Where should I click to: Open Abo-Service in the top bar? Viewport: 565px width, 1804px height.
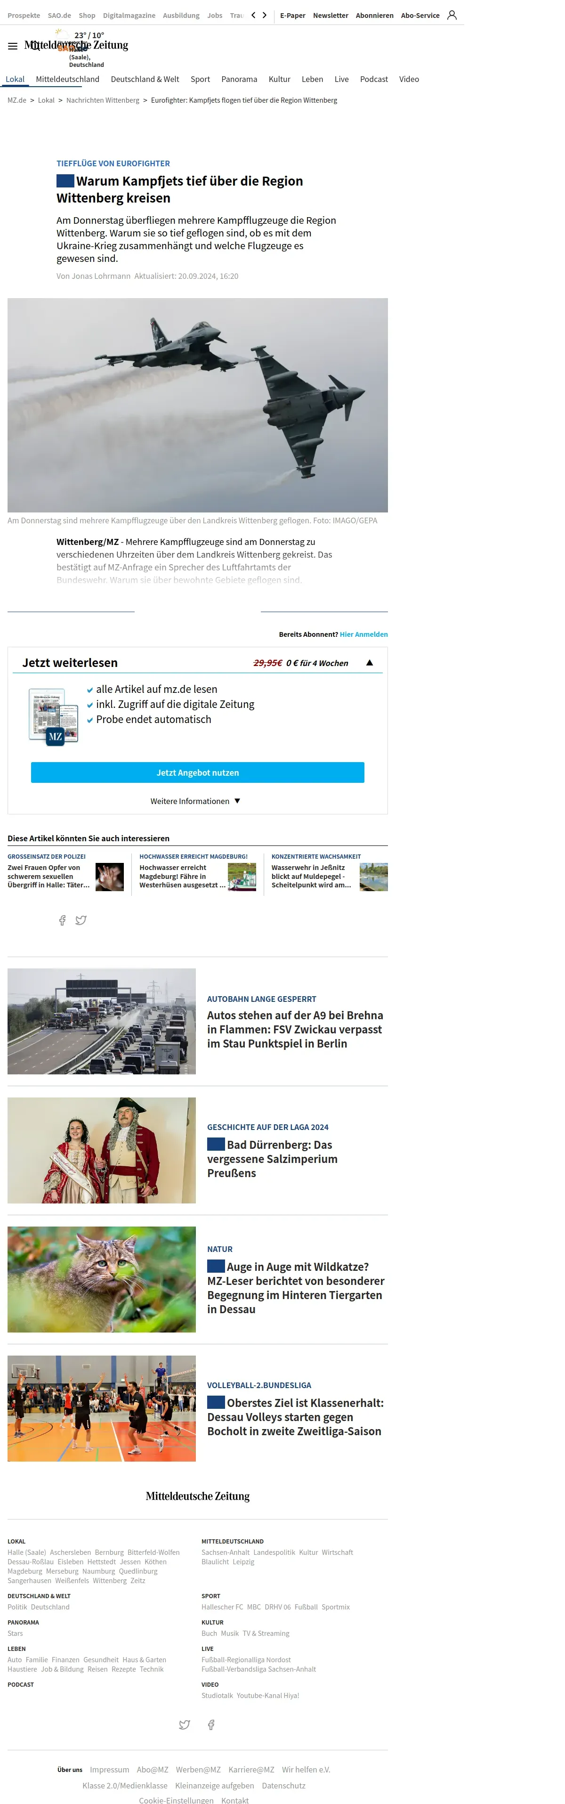420,16
